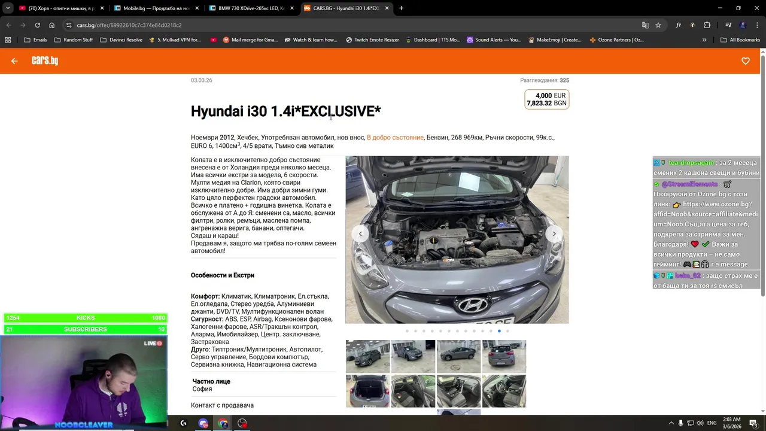Open the Mullvad VPN bookmark
The image size is (766, 431).
[x=175, y=40]
